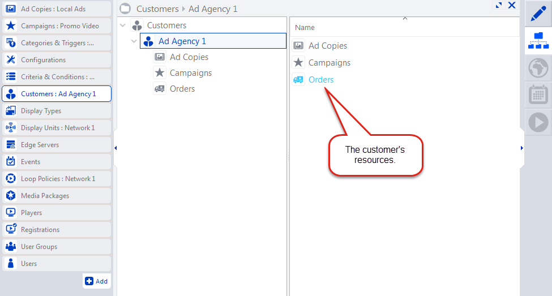Click the Add button in sidebar
Viewport: 552px width, 296px height.
96,281
